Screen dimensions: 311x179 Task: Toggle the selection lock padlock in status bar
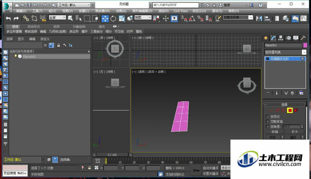(x=90, y=168)
